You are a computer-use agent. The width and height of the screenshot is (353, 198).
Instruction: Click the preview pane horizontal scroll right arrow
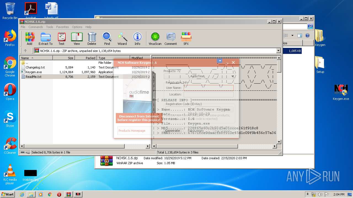pos(275,147)
